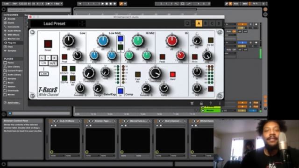Image resolution: width=299 pixels, height=168 pixels.
Task: Click the Link button
Action: (x=44, y=74)
